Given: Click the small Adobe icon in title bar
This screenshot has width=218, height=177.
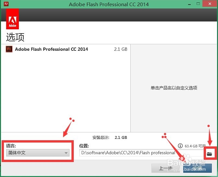Looking at the screenshot, I should (x=6, y=4).
